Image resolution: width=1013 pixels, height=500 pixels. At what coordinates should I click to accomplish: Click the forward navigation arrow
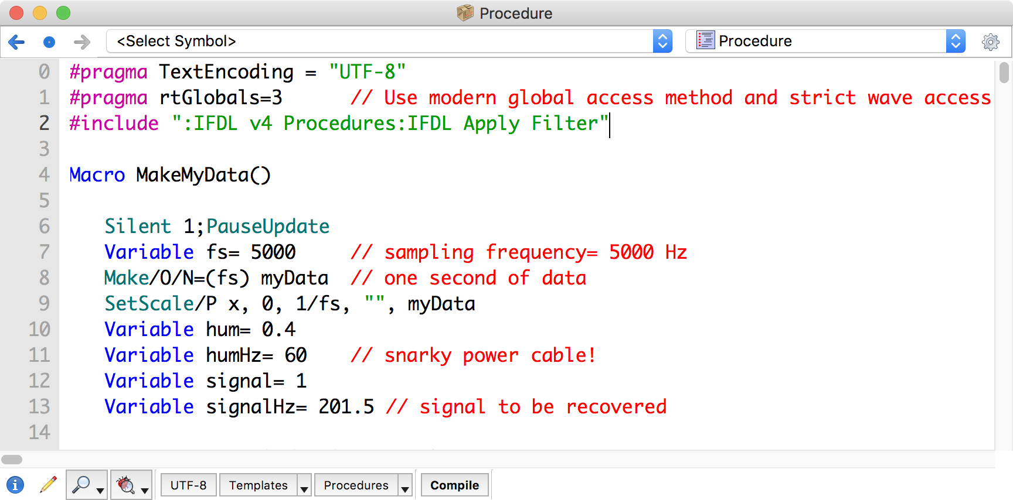click(x=82, y=42)
